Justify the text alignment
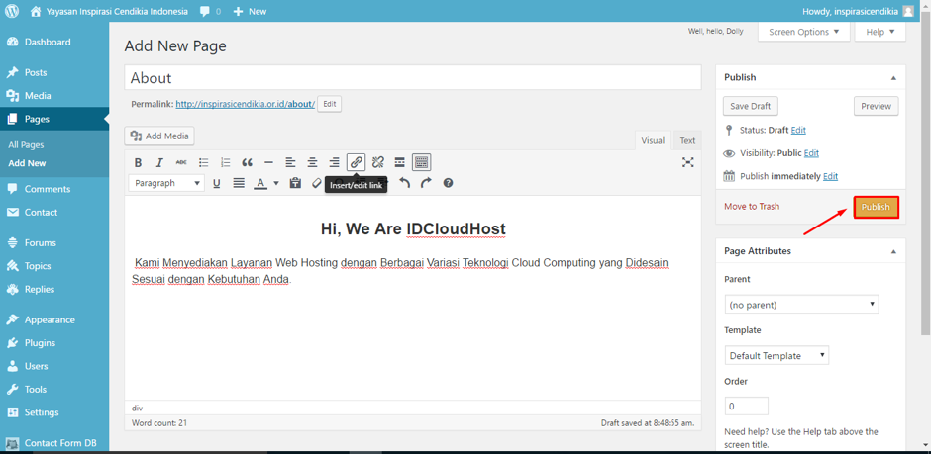This screenshot has height=454, width=931. point(239,183)
